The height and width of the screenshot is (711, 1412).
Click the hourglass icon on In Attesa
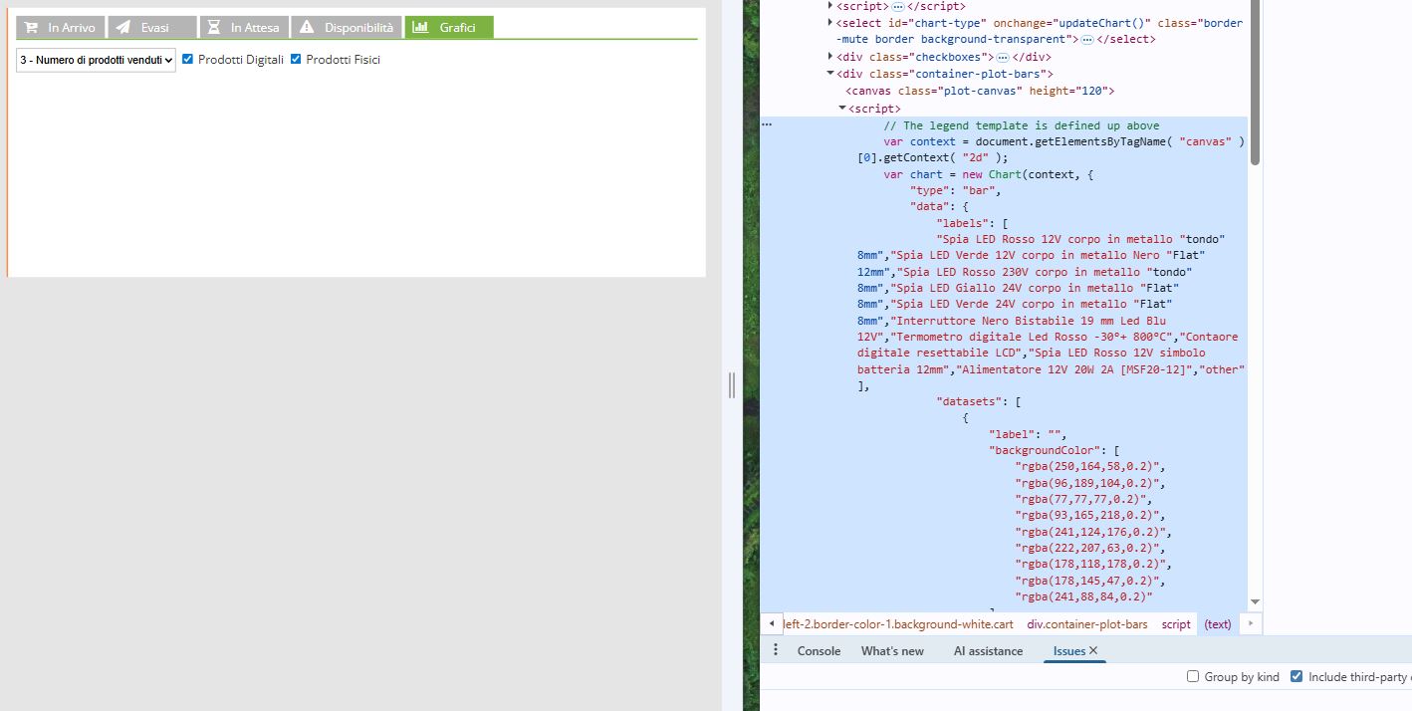click(214, 28)
